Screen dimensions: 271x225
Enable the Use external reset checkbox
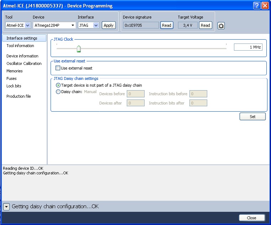pyautogui.click(x=58, y=68)
